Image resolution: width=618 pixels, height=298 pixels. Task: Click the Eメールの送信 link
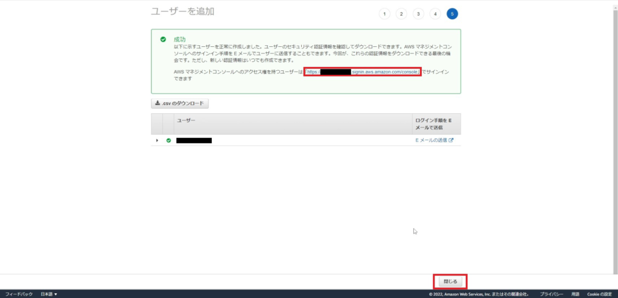[431, 140]
